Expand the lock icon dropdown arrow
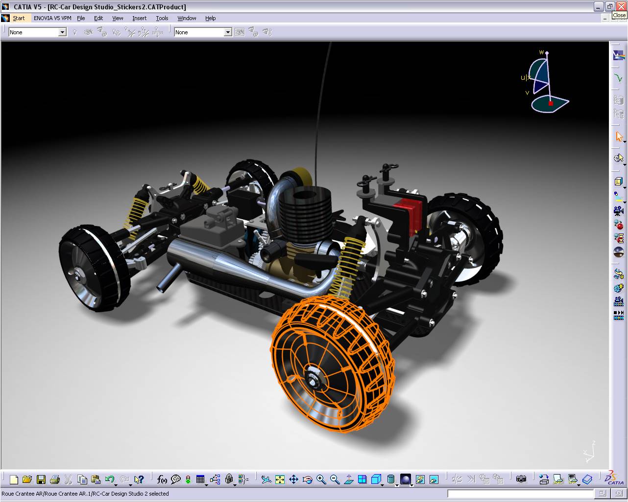The image size is (628, 502). point(234,484)
